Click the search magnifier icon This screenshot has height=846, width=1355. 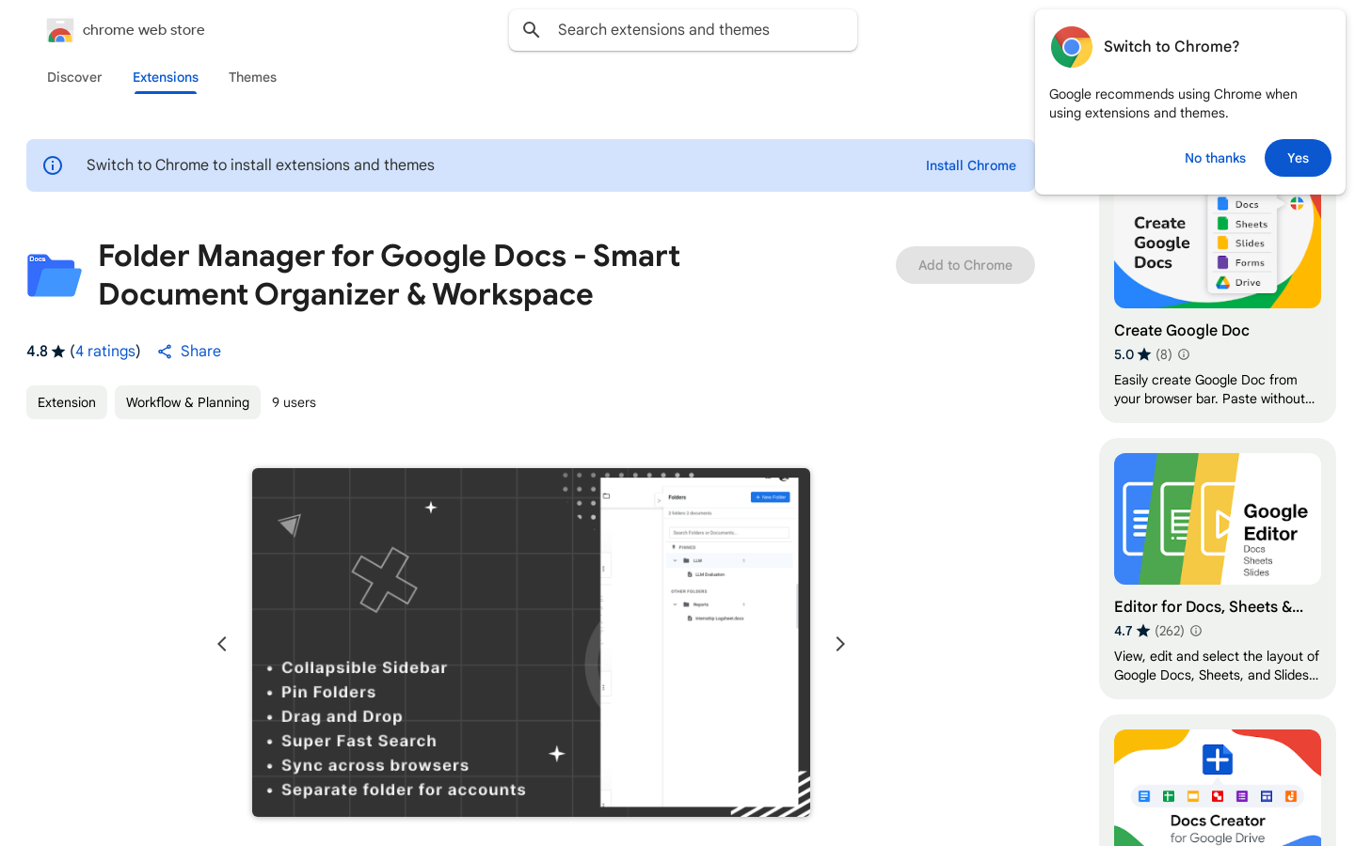pos(532,30)
